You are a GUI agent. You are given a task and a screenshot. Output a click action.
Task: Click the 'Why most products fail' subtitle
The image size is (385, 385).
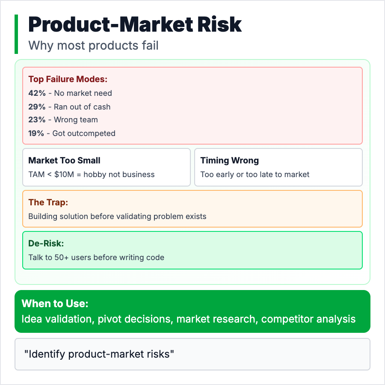pyautogui.click(x=93, y=45)
